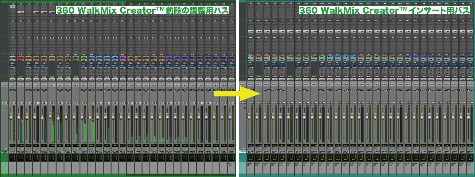Viewport: 475px width, 177px height.
Task: Open the nogroup selector on *Synt4
Action: (x=114, y=85)
